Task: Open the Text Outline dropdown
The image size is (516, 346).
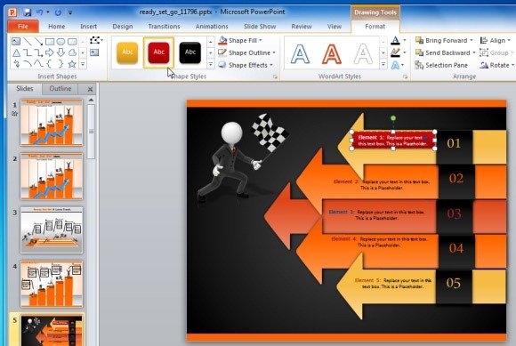Action: 405,52
